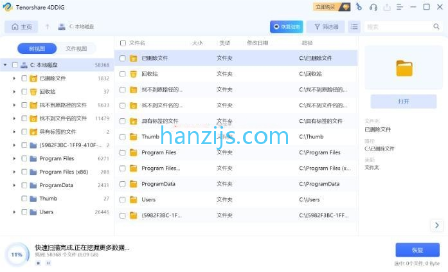Open the buy now (立即购买) banner
Image resolution: width=448 pixels, height=272 pixels.
pos(332,7)
